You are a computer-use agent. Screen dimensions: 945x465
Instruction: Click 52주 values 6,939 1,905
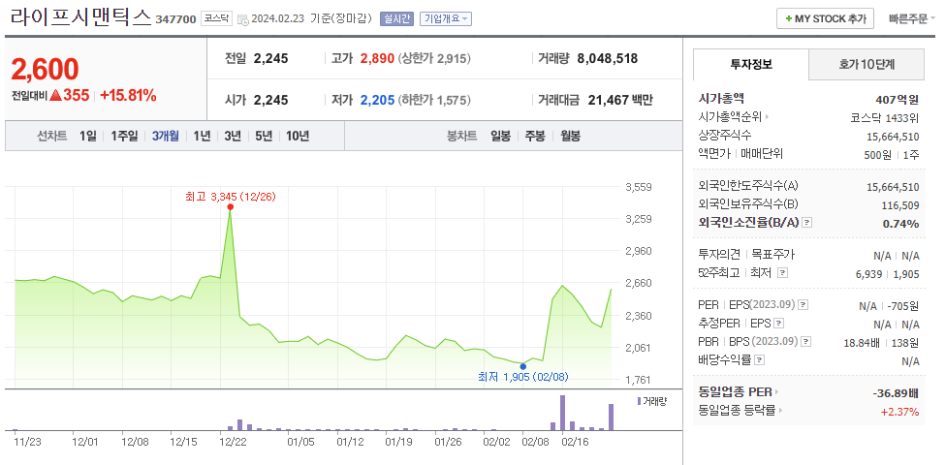click(887, 274)
